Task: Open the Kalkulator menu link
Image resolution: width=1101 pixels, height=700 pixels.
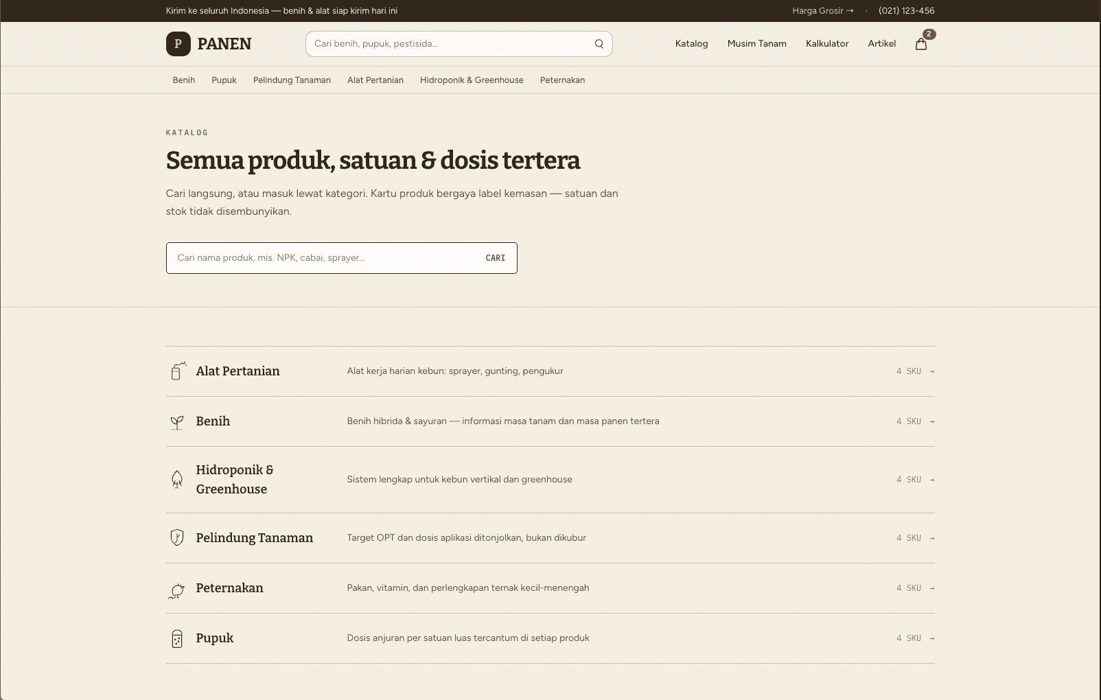Action: coord(827,44)
